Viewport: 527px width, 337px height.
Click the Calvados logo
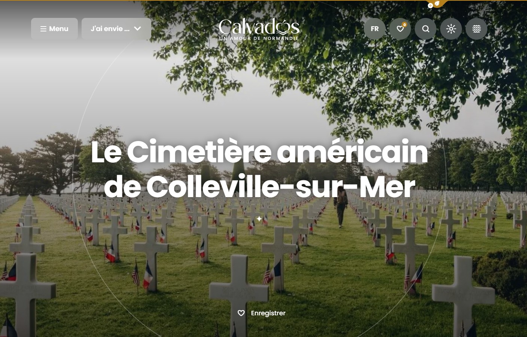(x=259, y=29)
